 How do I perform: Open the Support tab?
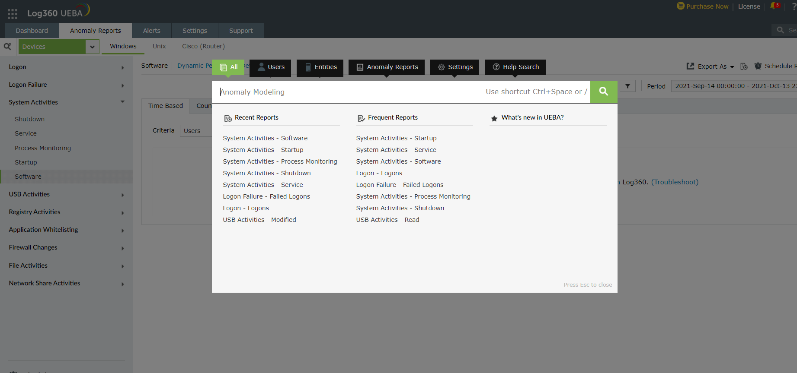pos(241,31)
